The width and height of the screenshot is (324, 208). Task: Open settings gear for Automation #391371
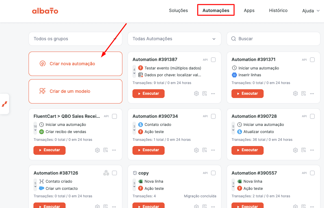point(295,93)
